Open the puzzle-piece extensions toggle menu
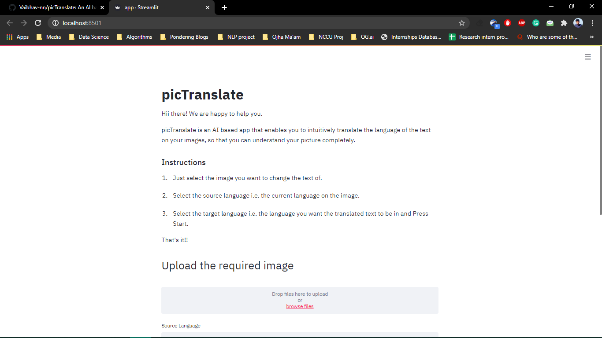 click(x=564, y=23)
